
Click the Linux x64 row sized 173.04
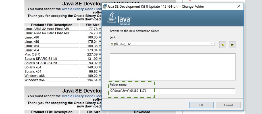[63, 50]
